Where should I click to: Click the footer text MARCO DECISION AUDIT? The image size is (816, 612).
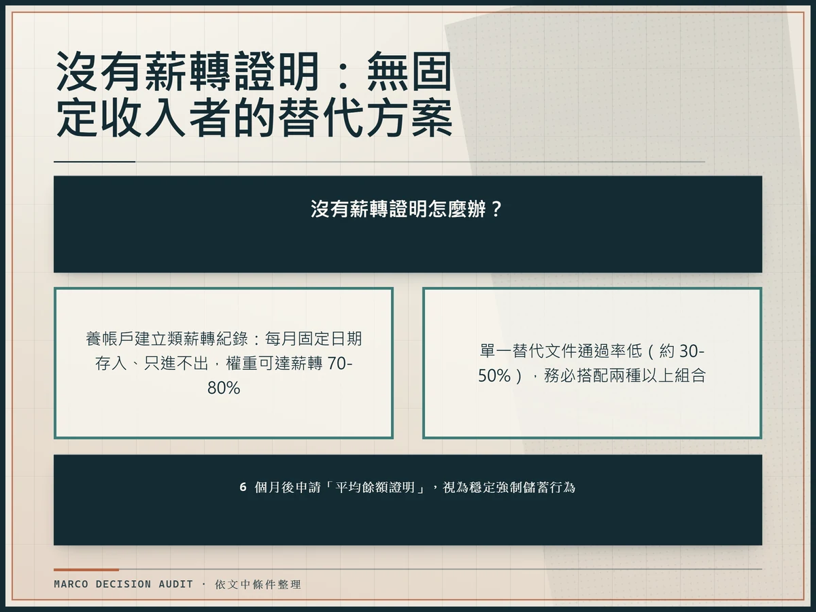124,584
